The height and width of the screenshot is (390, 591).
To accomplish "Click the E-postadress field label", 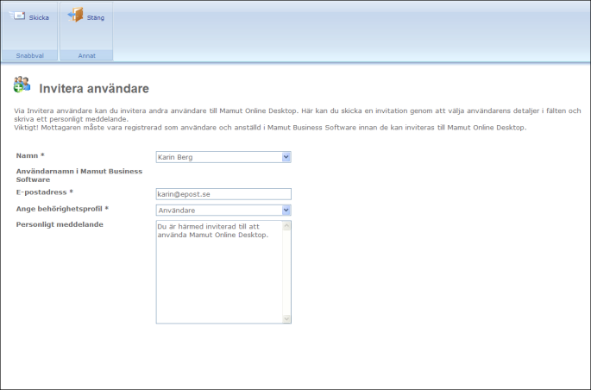I will (45, 192).
